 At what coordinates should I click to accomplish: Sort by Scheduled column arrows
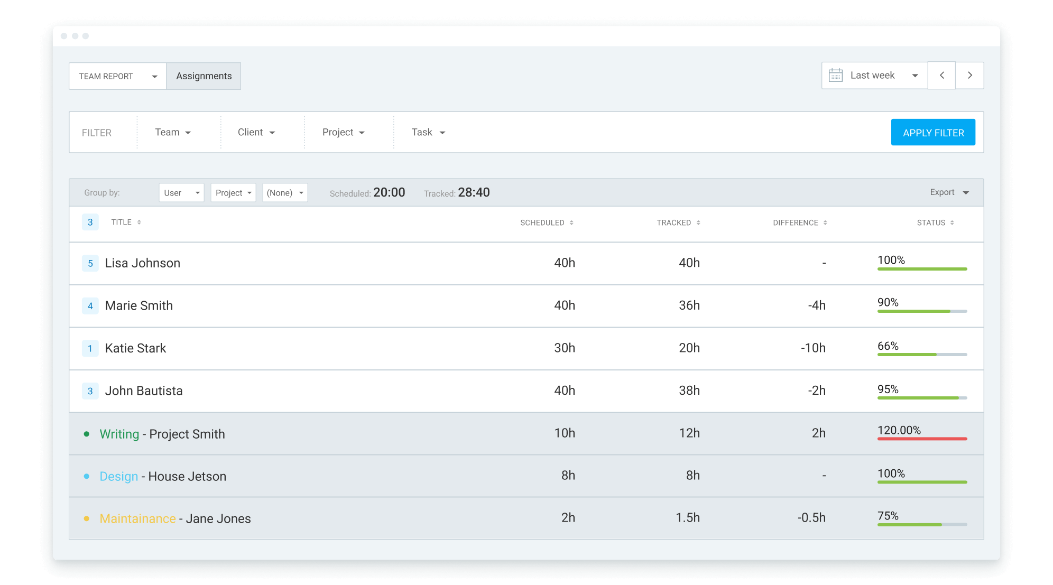click(x=571, y=223)
